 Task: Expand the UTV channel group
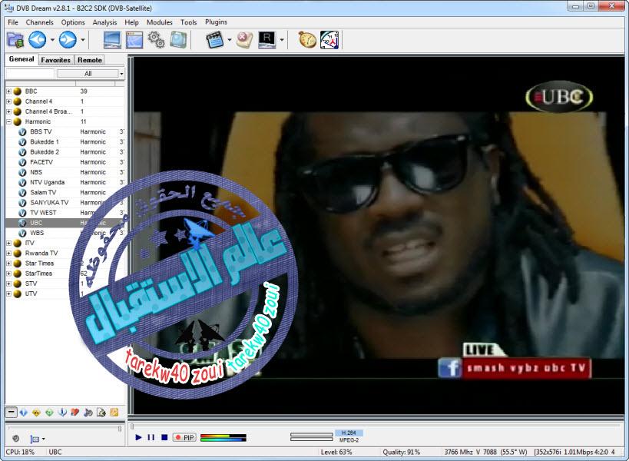pos(8,294)
